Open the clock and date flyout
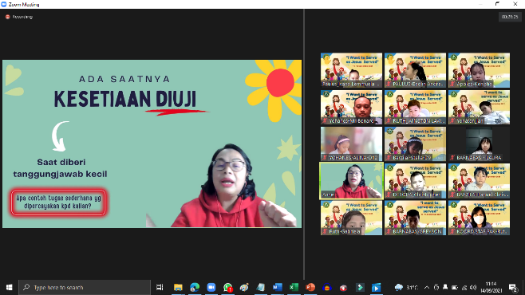The image size is (525, 295). [491, 287]
